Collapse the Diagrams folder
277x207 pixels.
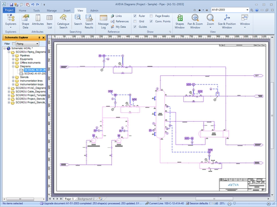click(13, 66)
